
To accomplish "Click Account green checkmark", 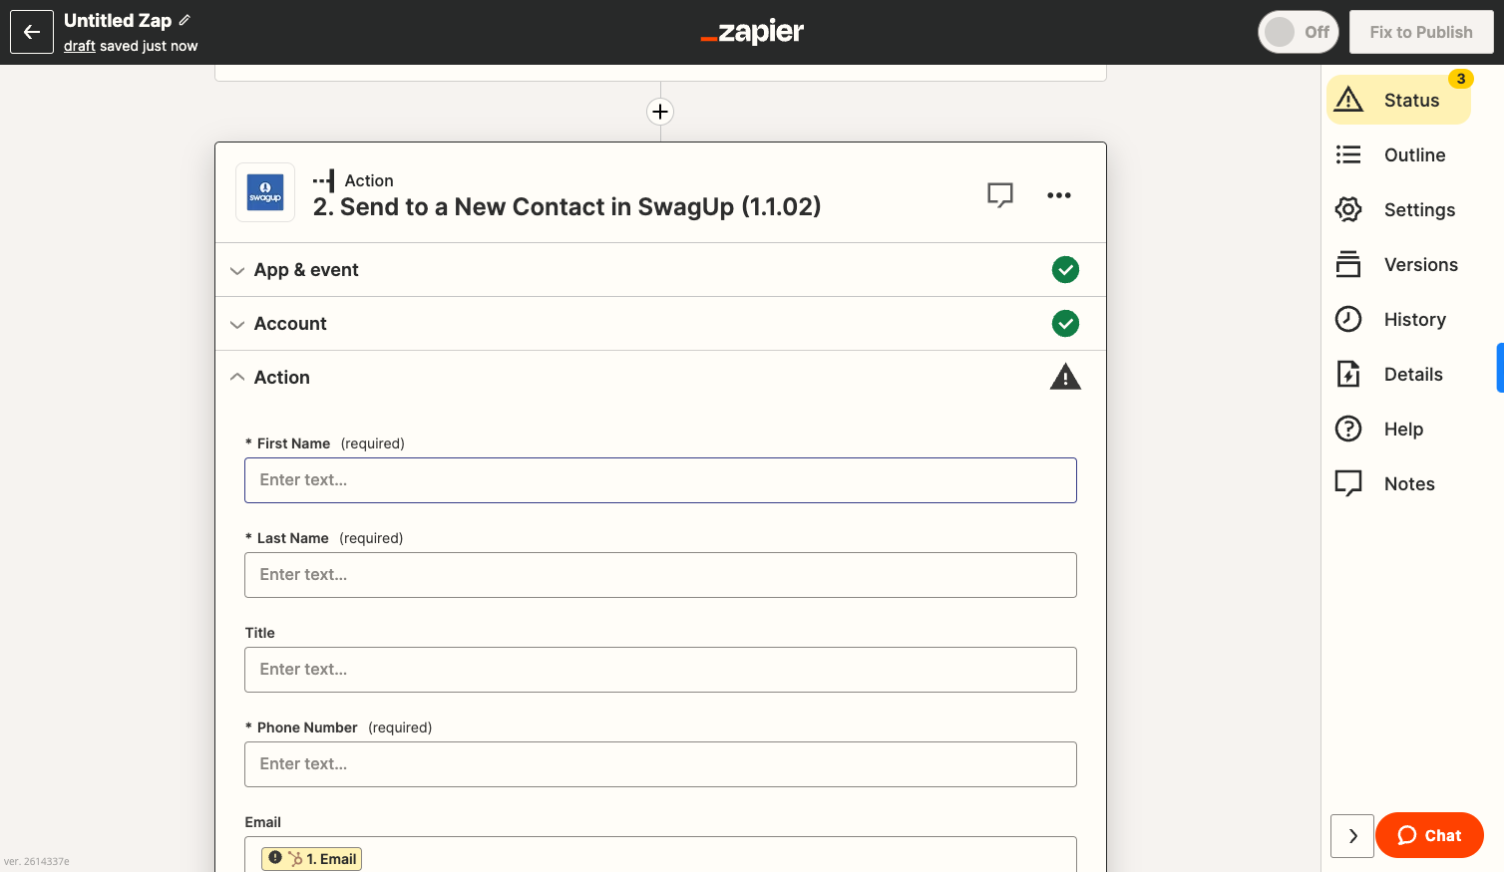I will 1065,324.
